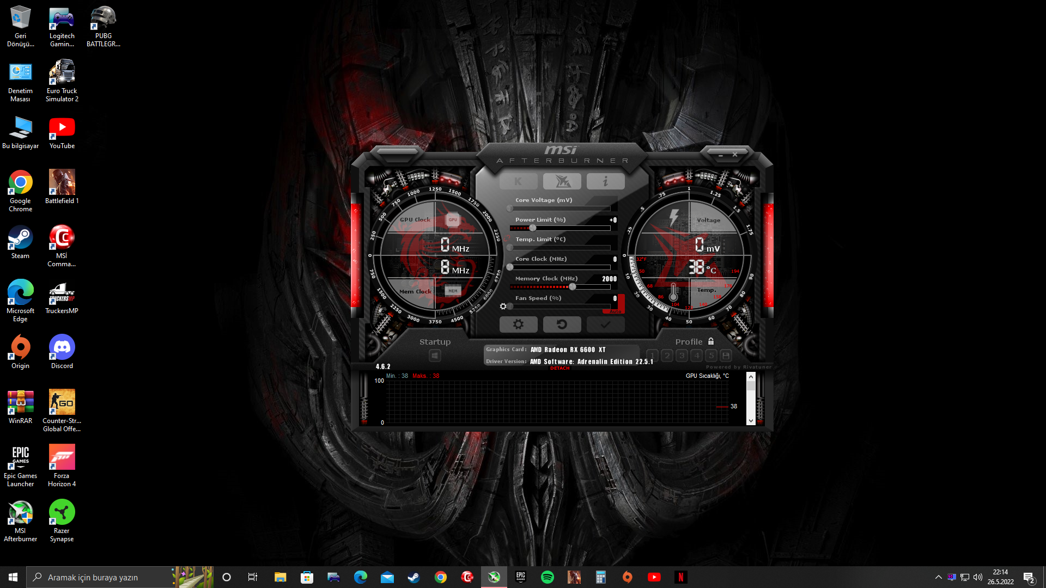1046x588 pixels.
Task: Toggle the Auto fan speed button
Action: click(615, 311)
